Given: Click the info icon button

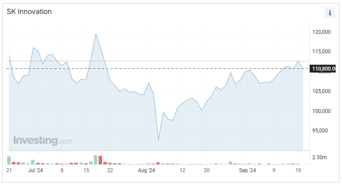Looking at the screenshot, I should click(x=330, y=12).
